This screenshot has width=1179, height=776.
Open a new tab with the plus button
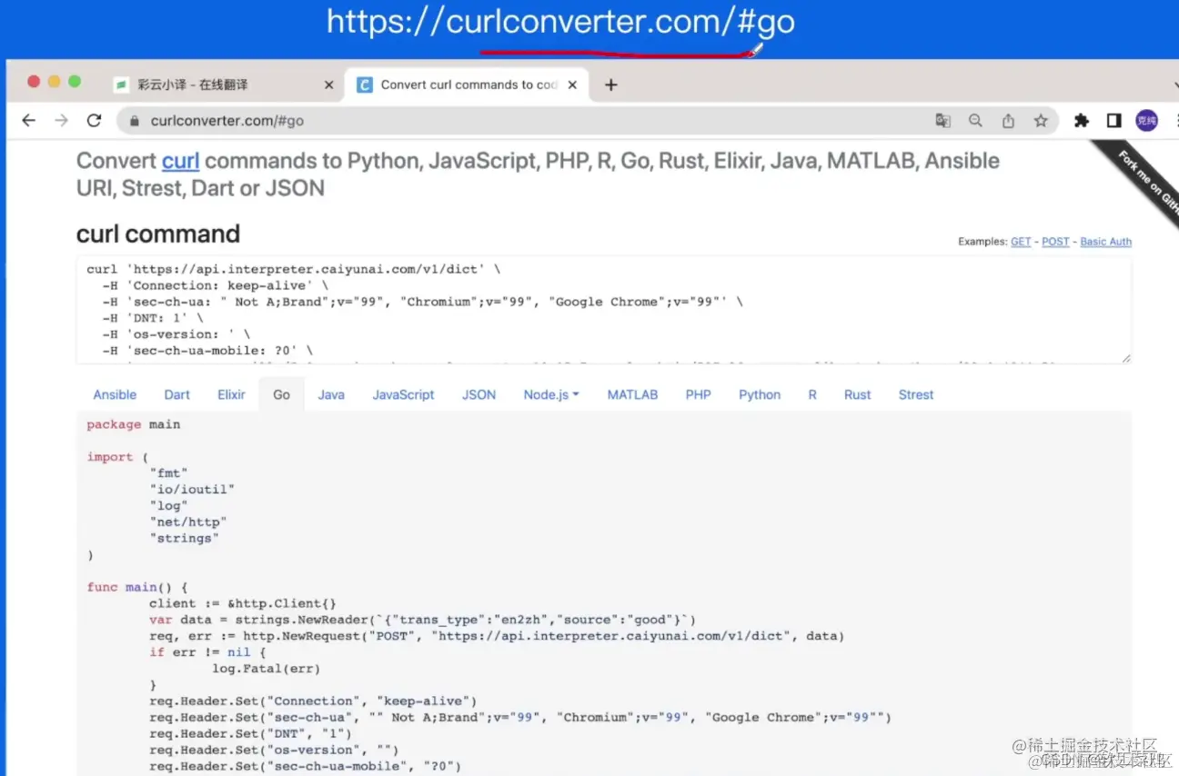click(x=611, y=85)
